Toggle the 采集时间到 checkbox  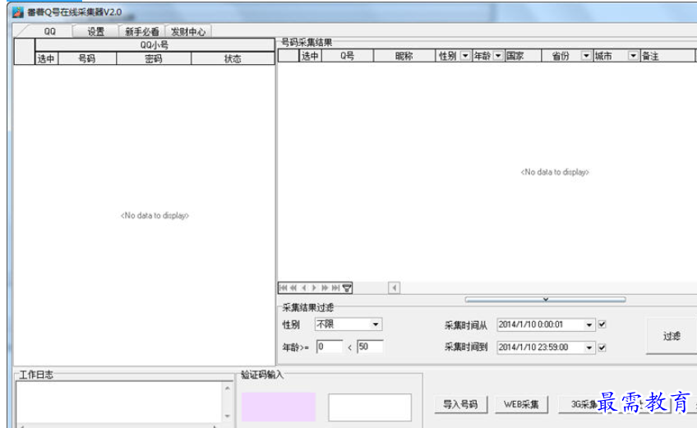click(602, 347)
